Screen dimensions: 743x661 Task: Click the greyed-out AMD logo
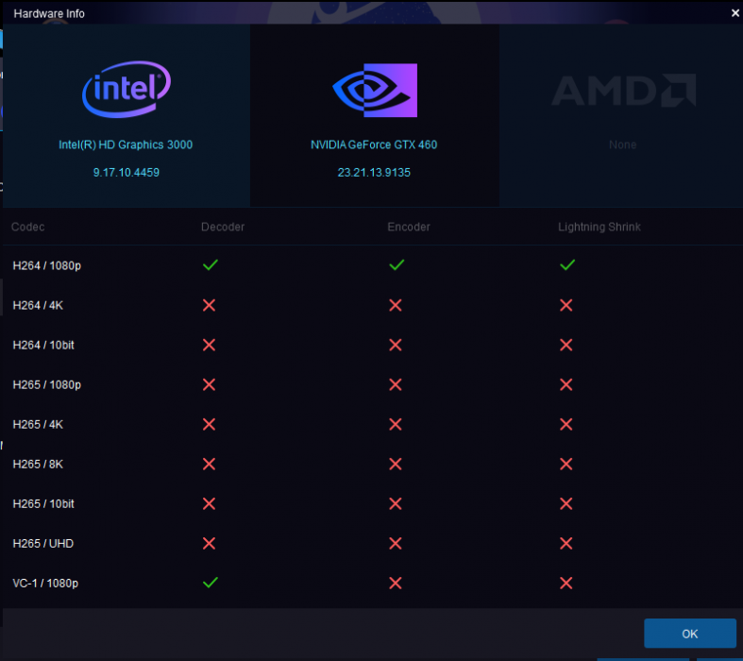[x=623, y=91]
